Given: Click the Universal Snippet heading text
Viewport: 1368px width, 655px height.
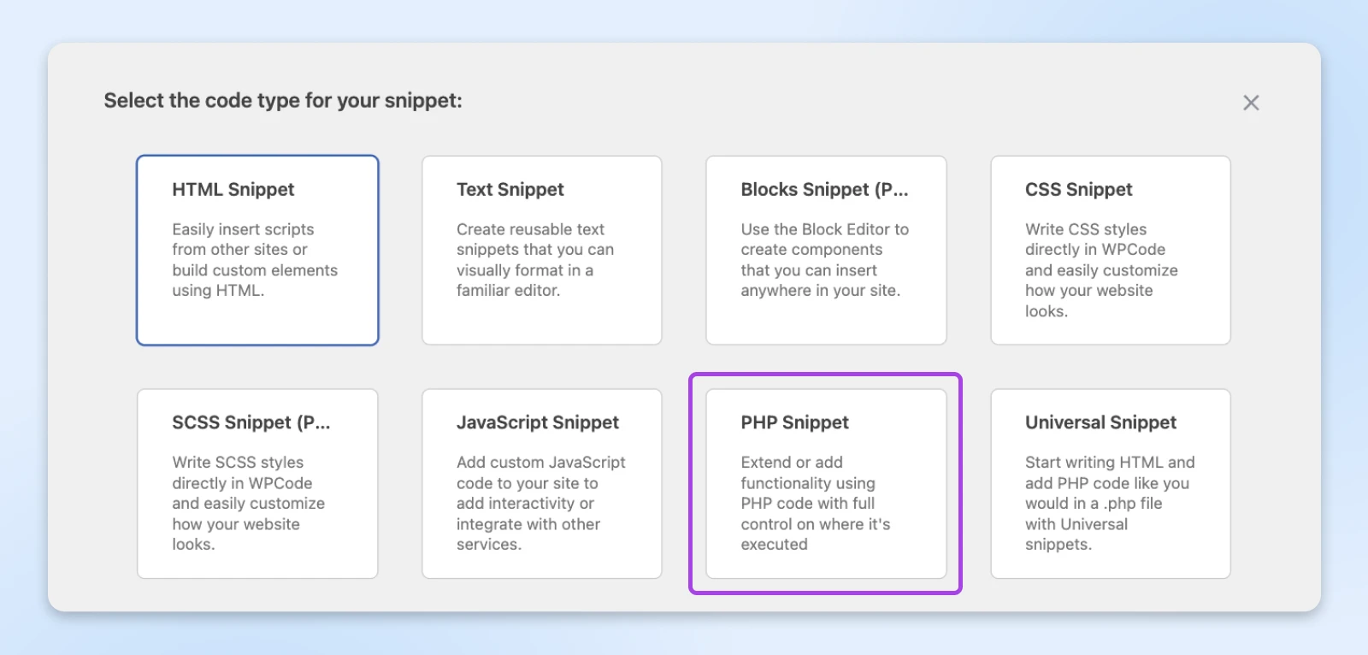Looking at the screenshot, I should pos(1100,422).
